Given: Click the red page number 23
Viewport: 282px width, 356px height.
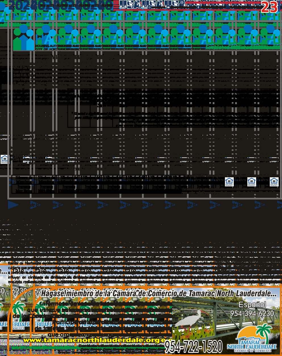Looking at the screenshot, I should [x=269, y=7].
